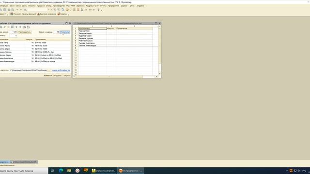Click spreadsheet row number 10
The width and height of the screenshot is (310, 174).
click(76, 50)
